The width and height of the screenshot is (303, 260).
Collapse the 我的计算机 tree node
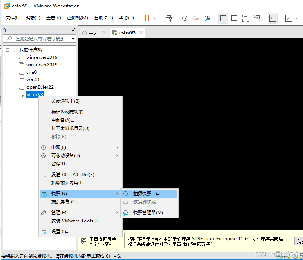click(7, 50)
